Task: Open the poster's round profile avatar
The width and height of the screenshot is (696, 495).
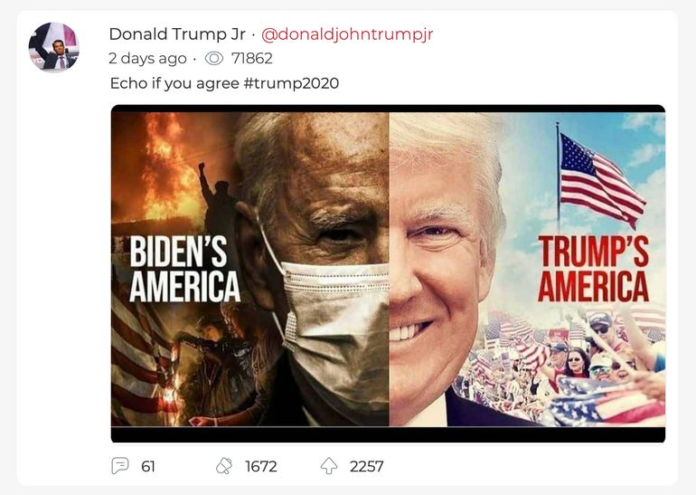Action: pos(53,47)
